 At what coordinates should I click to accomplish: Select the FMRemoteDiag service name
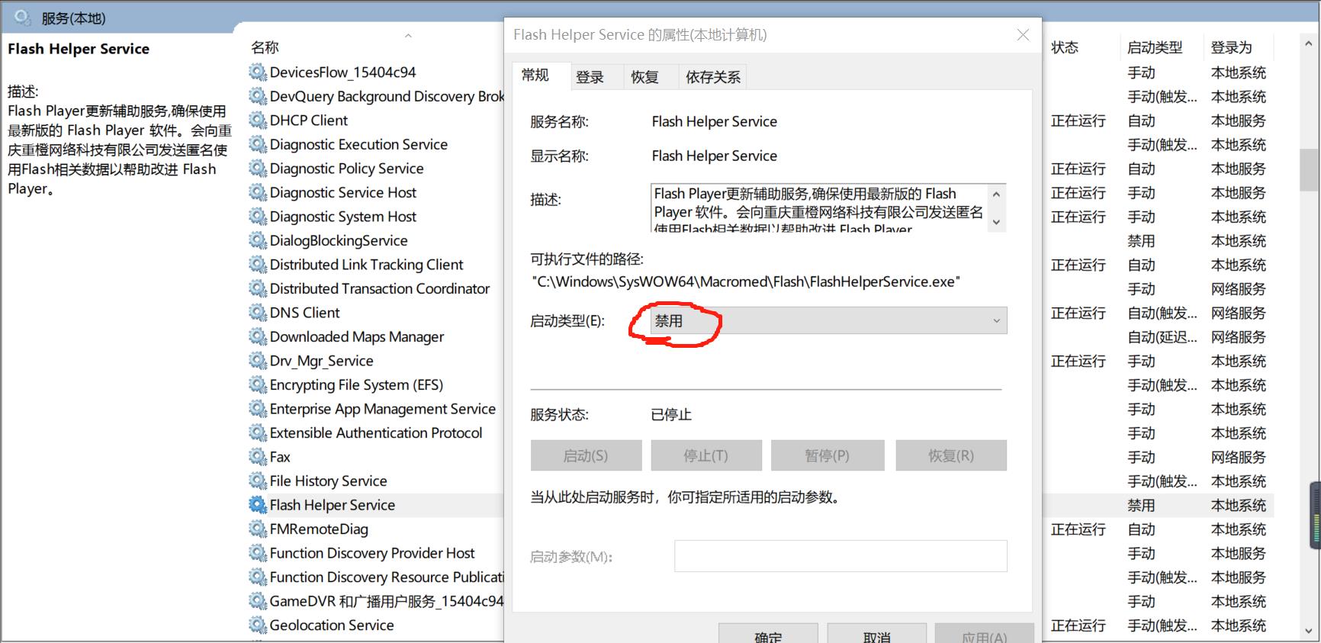click(x=319, y=529)
